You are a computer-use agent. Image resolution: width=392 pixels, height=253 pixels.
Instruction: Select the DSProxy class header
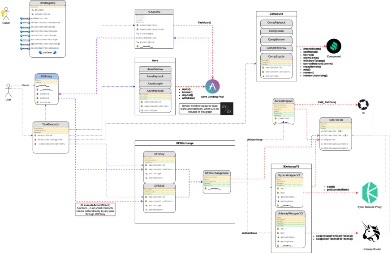coord(47,76)
